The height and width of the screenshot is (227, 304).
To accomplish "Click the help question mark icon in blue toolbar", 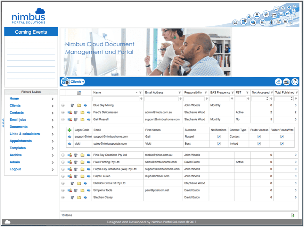I will tap(295, 82).
